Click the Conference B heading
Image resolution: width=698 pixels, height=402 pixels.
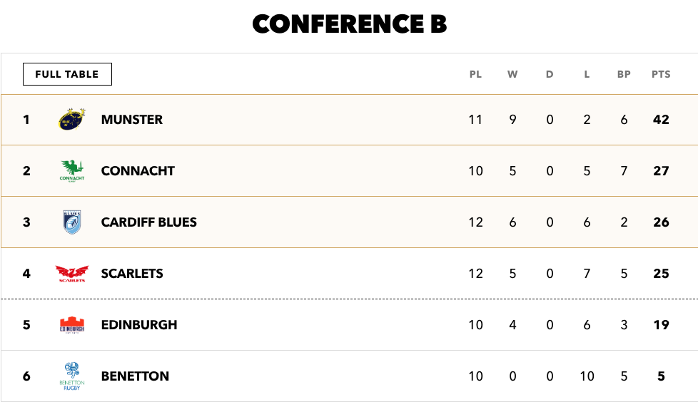coord(350,24)
